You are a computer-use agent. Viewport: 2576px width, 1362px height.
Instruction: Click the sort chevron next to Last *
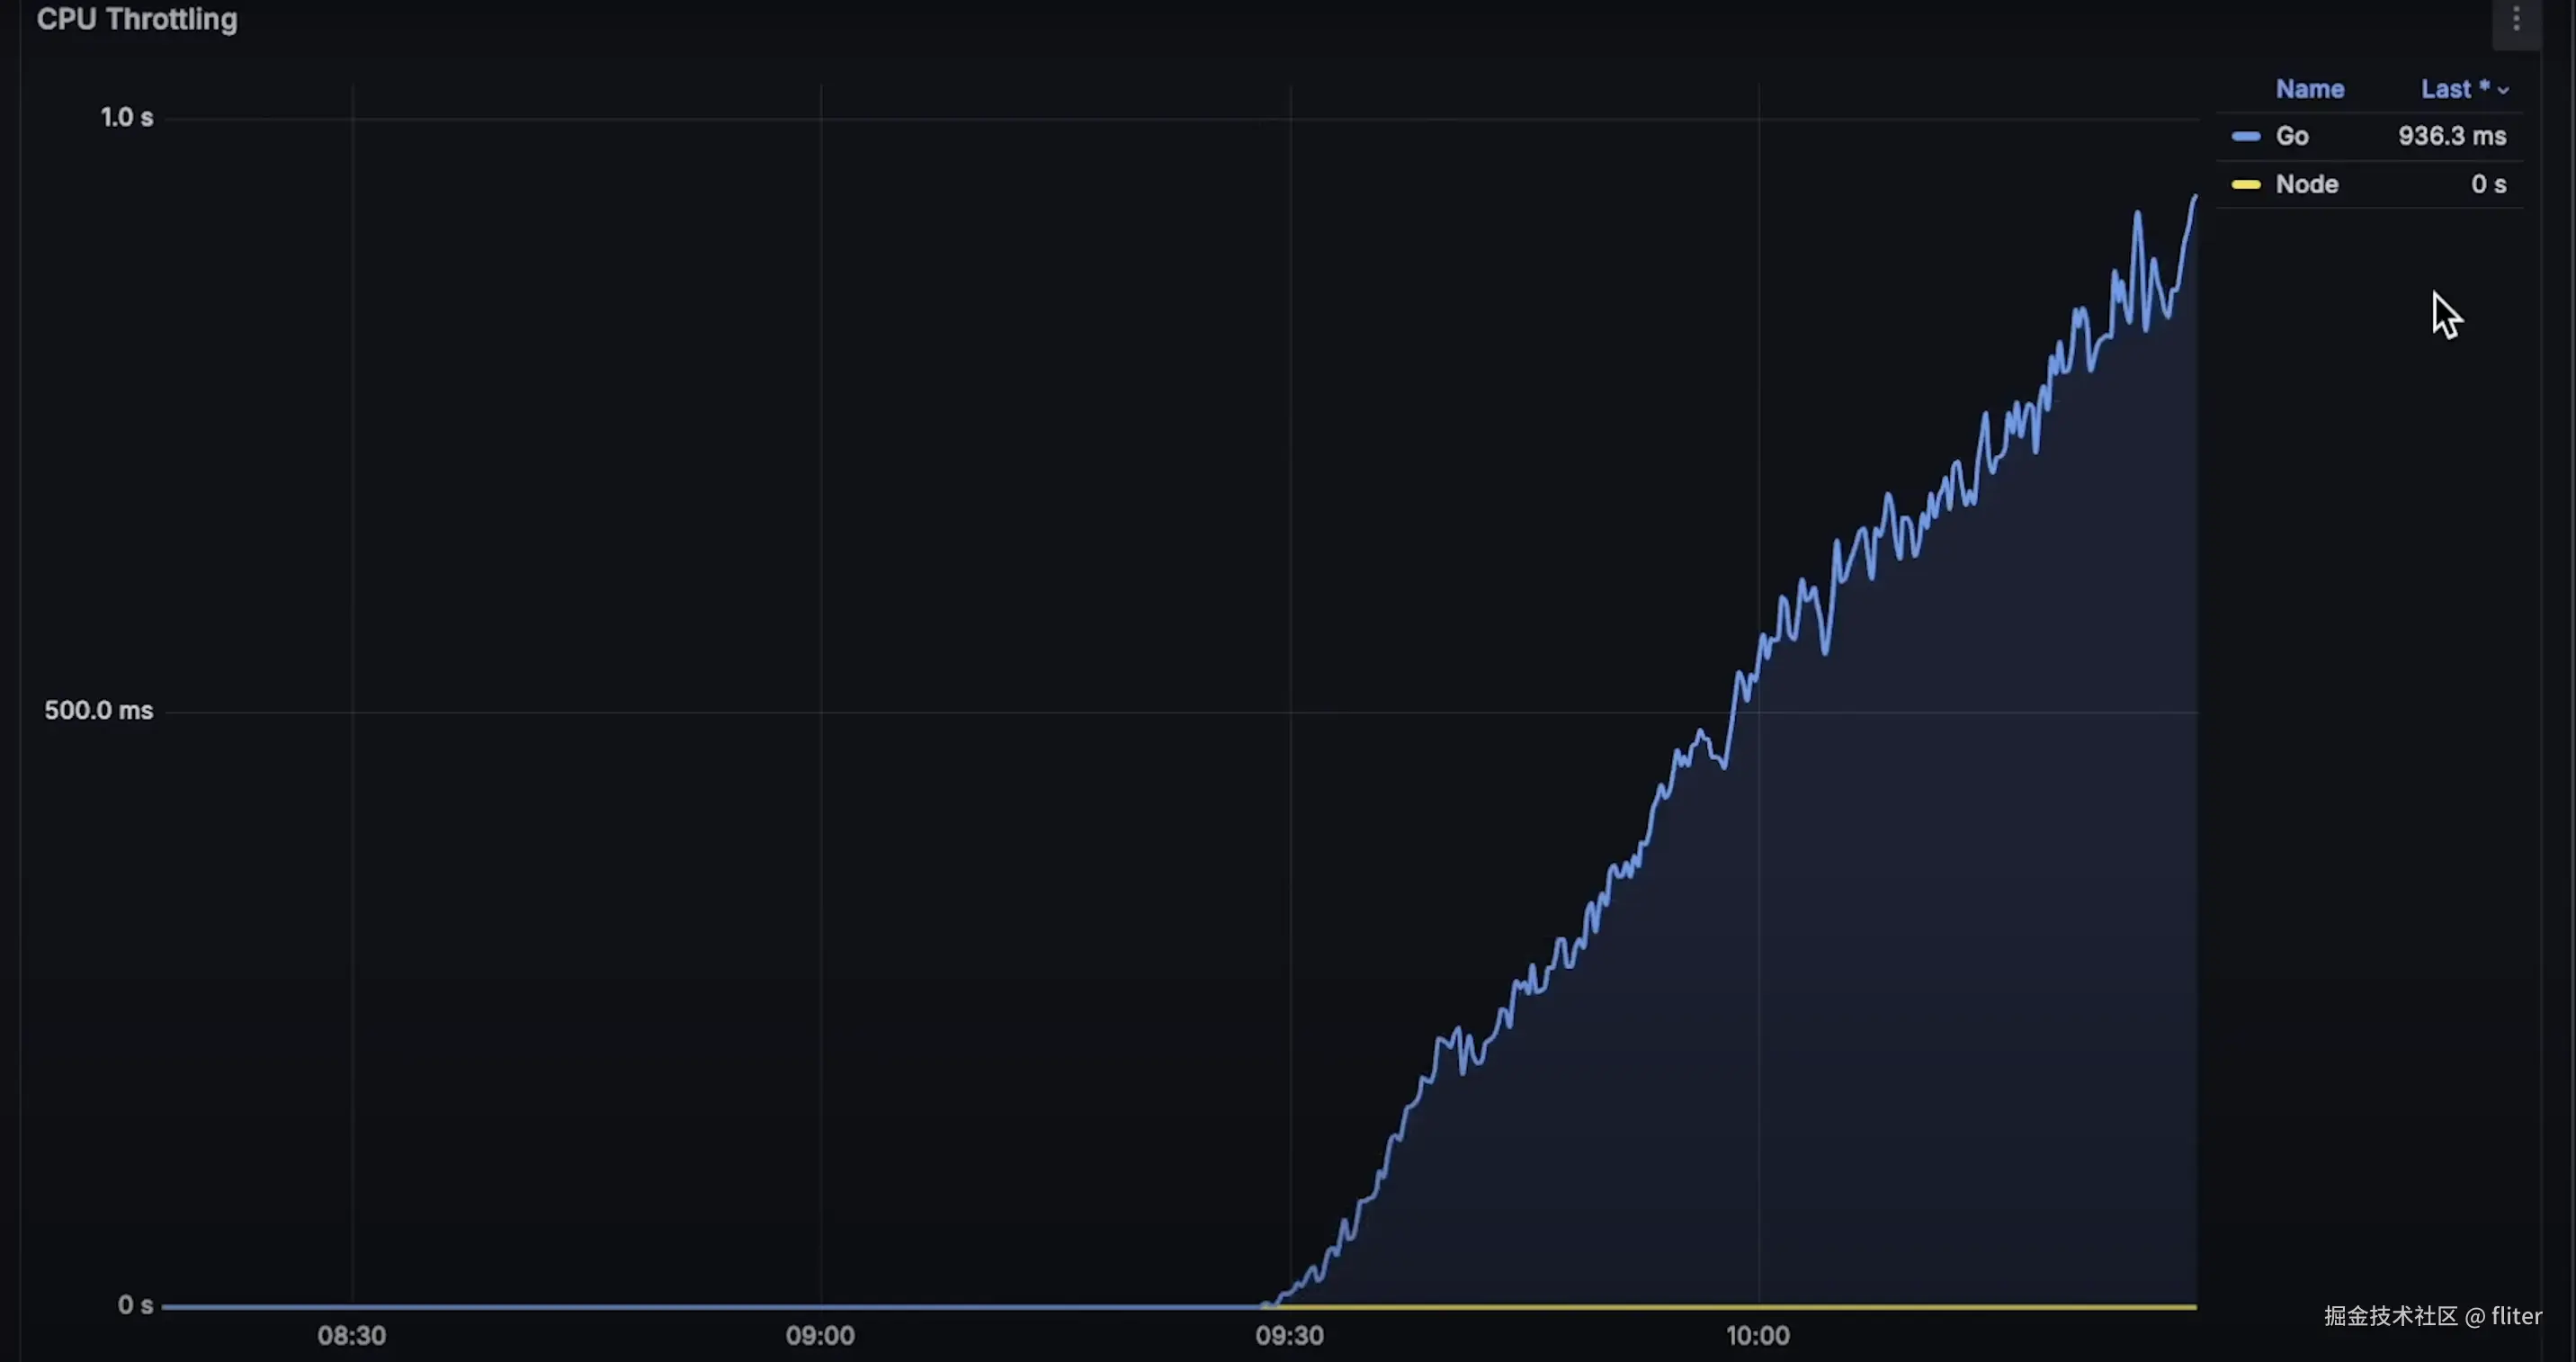2503,91
